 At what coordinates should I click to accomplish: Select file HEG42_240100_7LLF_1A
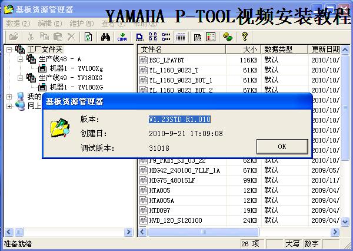point(184,170)
